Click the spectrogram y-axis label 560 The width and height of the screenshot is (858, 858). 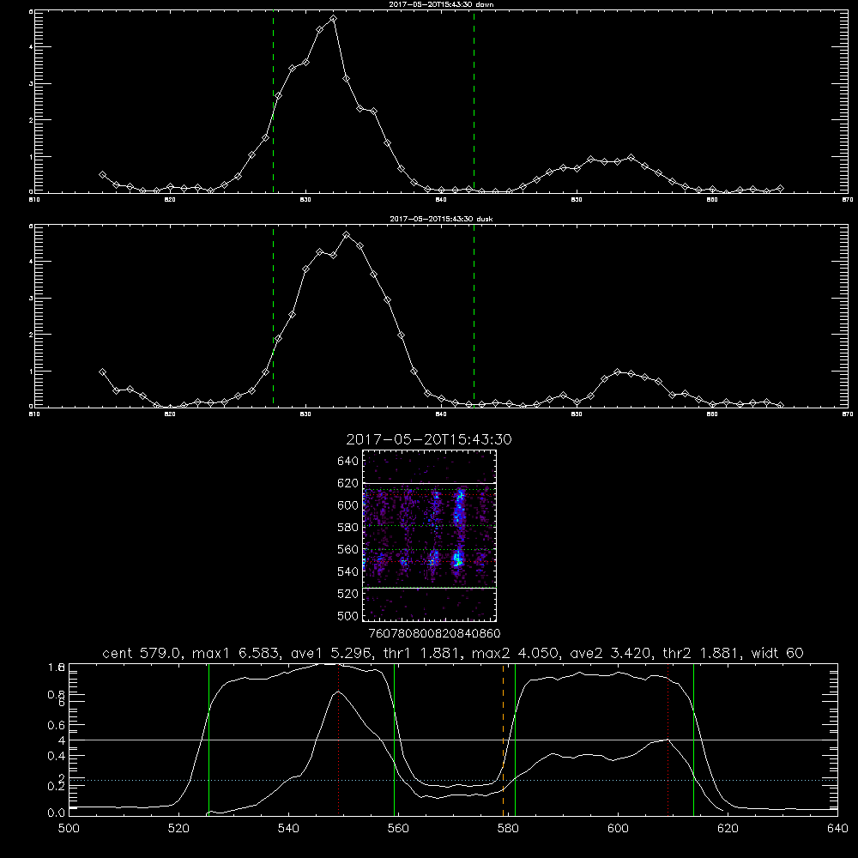point(347,549)
